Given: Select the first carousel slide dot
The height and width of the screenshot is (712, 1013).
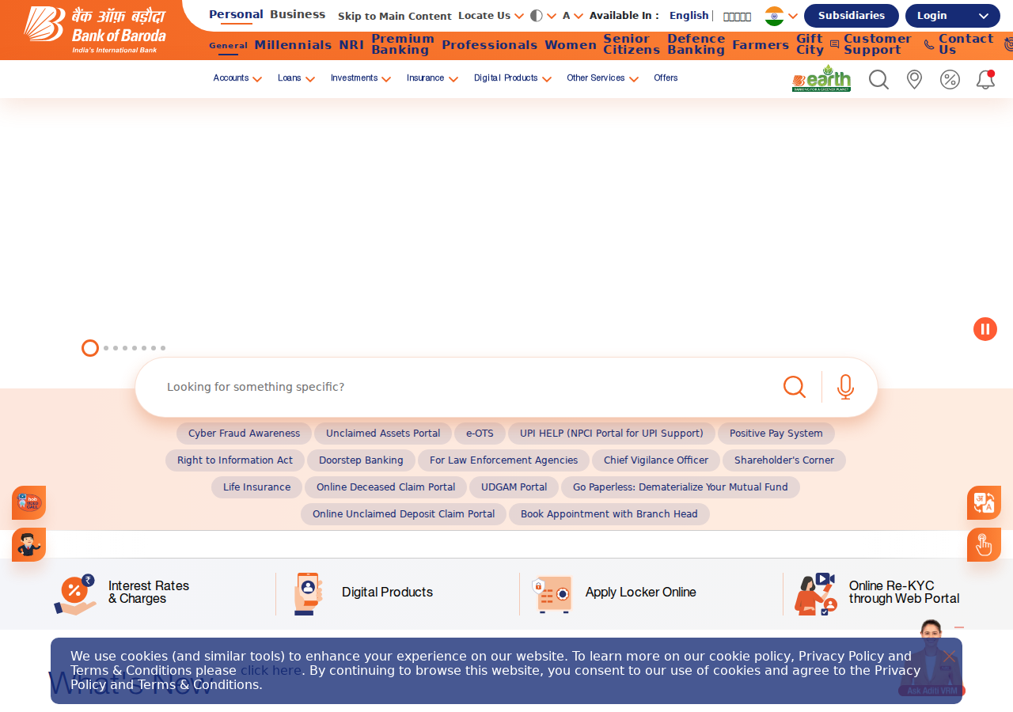Looking at the screenshot, I should click(x=90, y=348).
